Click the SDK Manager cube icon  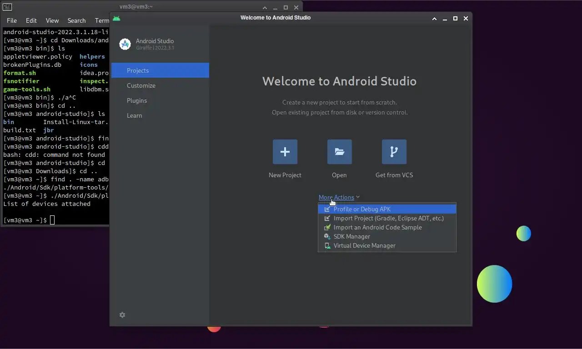point(327,237)
